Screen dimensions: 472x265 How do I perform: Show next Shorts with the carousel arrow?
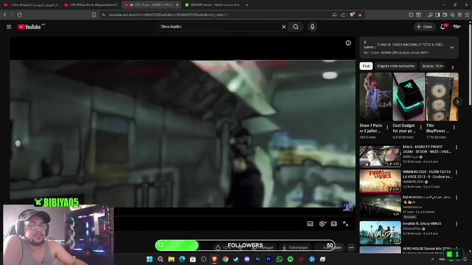tap(457, 102)
